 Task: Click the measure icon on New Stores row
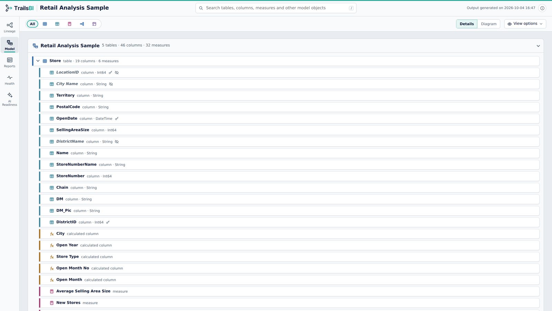point(52,303)
